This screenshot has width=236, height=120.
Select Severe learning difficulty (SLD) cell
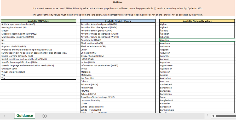point(38,56)
